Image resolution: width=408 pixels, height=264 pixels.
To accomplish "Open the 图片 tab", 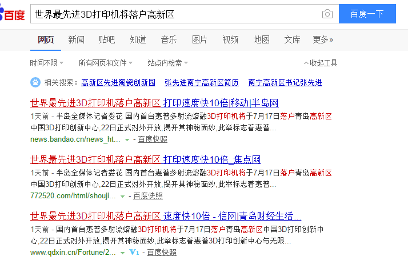I will 199,40.
